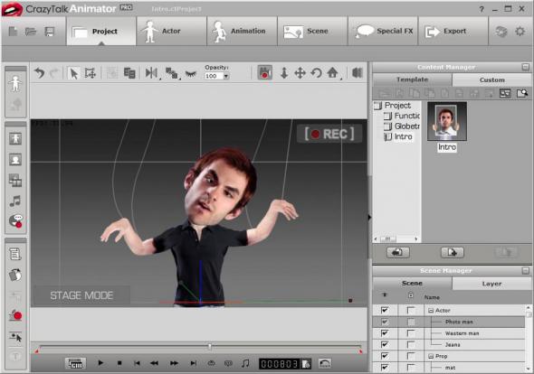
Task: Toggle the lock checkbox for Actor row
Action: [x=411, y=310]
